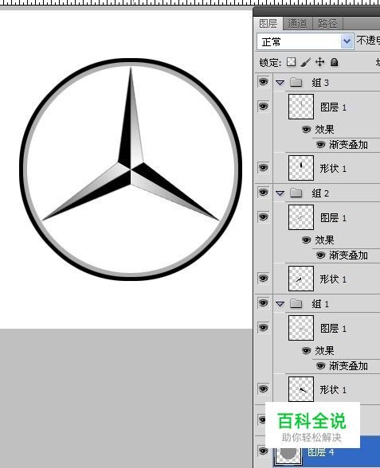The image size is (380, 468).
Task: Toggle 渐变叠加 effect eye in 组 1
Action: pos(320,365)
